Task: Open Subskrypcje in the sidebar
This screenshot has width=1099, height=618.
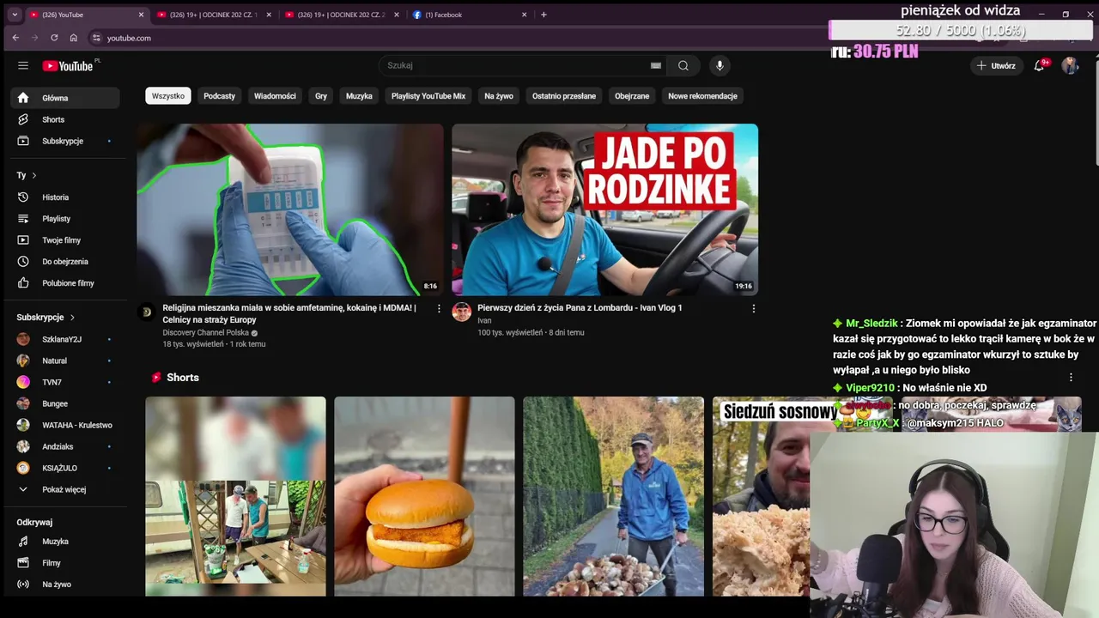Action: (65, 141)
